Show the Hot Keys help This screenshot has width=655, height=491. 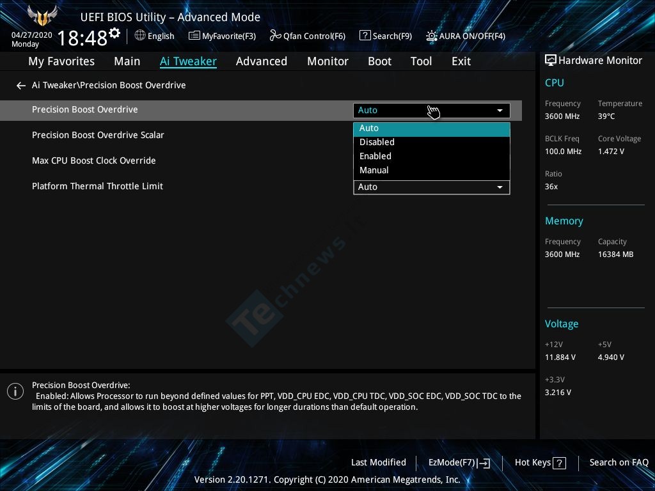click(x=540, y=463)
